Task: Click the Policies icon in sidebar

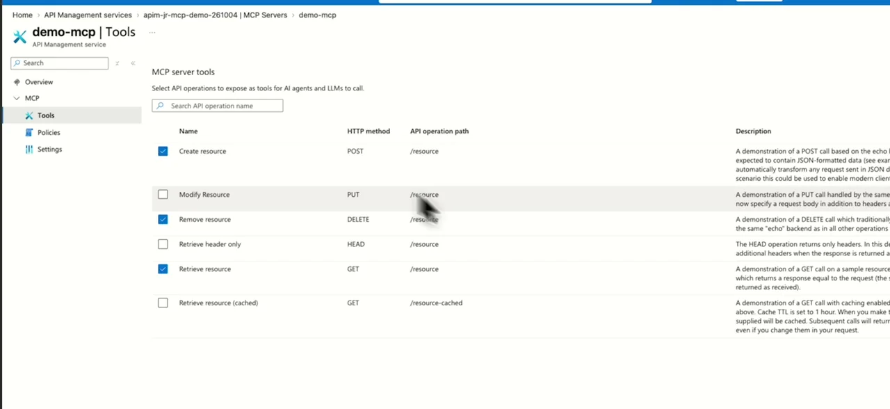Action: click(x=29, y=132)
